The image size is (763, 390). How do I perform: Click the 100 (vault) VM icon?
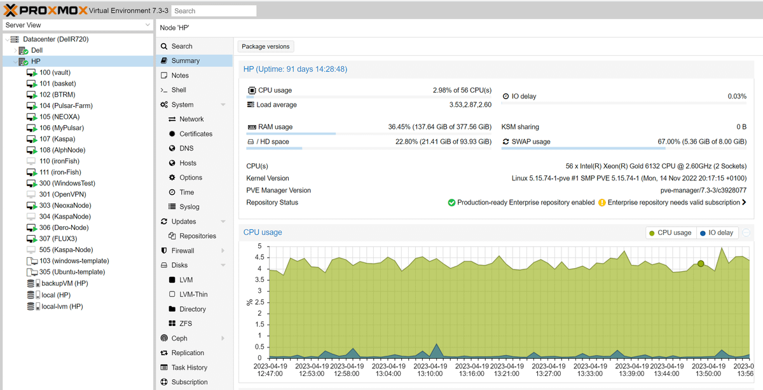tap(32, 72)
